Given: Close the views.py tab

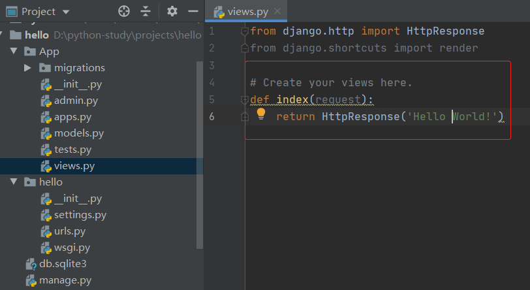Looking at the screenshot, I should tap(277, 12).
